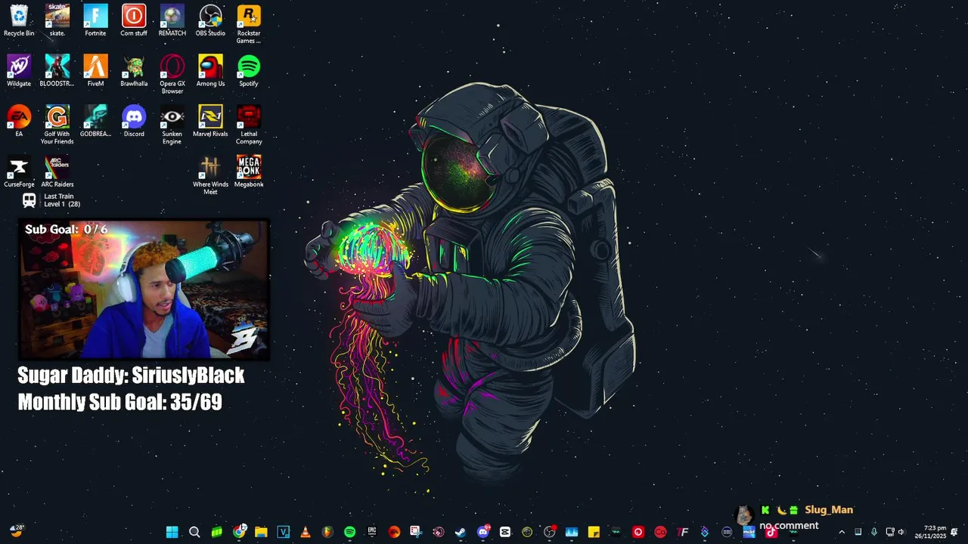
Task: Click the Slug_Man chat username
Action: pyautogui.click(x=829, y=510)
